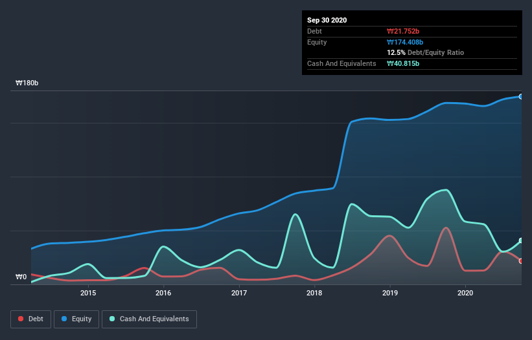
Task: Click the ₩174.408b equity value
Action: (x=405, y=42)
